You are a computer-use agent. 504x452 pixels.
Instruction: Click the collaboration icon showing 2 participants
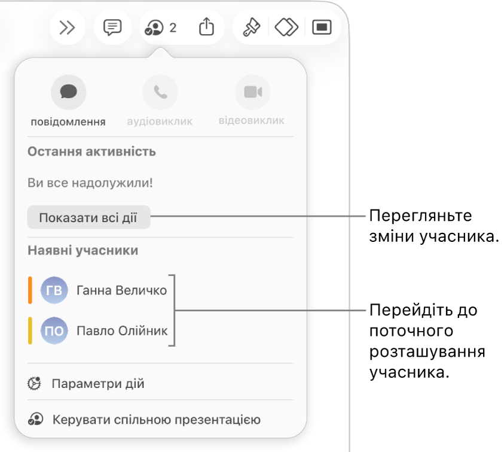click(160, 28)
